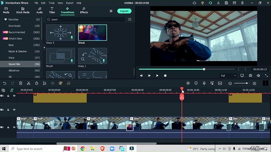The image size is (271, 152).
Task: Select the Shock transition thumbnail
Action: (92, 32)
